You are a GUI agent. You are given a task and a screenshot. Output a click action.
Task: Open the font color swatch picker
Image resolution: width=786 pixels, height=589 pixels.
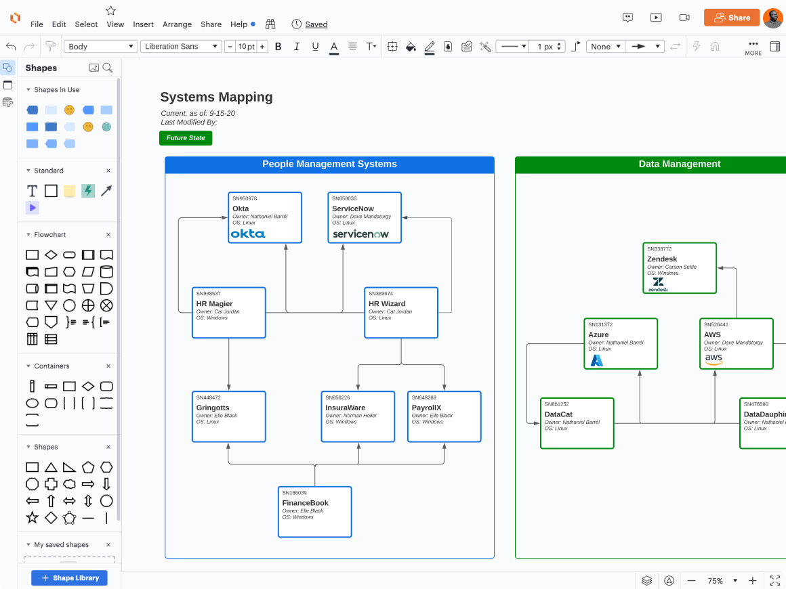pos(333,46)
